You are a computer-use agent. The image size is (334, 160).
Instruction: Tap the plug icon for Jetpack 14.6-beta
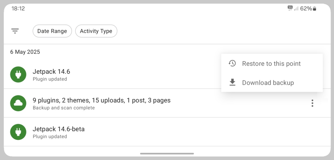18,132
